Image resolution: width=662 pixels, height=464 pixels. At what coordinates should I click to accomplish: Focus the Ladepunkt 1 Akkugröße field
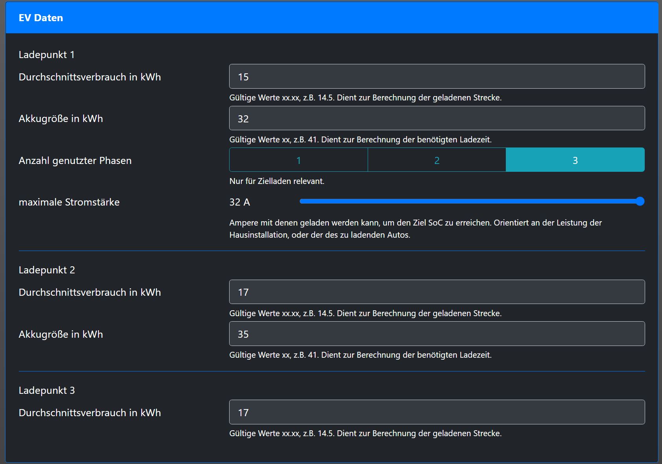437,118
